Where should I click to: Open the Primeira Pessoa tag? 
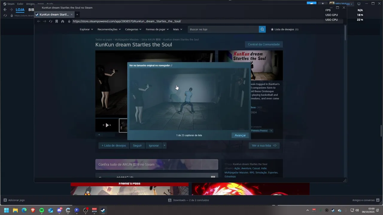pyautogui.click(x=259, y=130)
